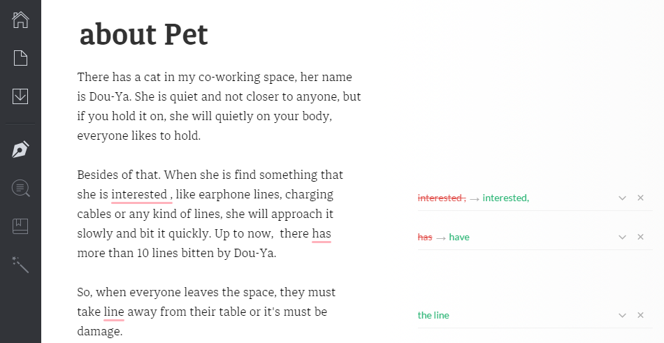Dismiss the 'the line' suggestion
Image resolution: width=664 pixels, height=343 pixels.
[x=640, y=316]
